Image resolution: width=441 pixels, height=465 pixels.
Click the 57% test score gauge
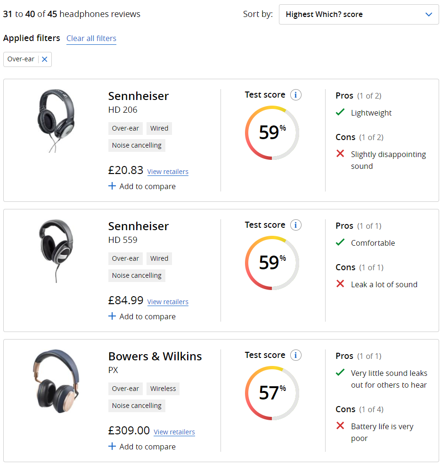coord(272,393)
